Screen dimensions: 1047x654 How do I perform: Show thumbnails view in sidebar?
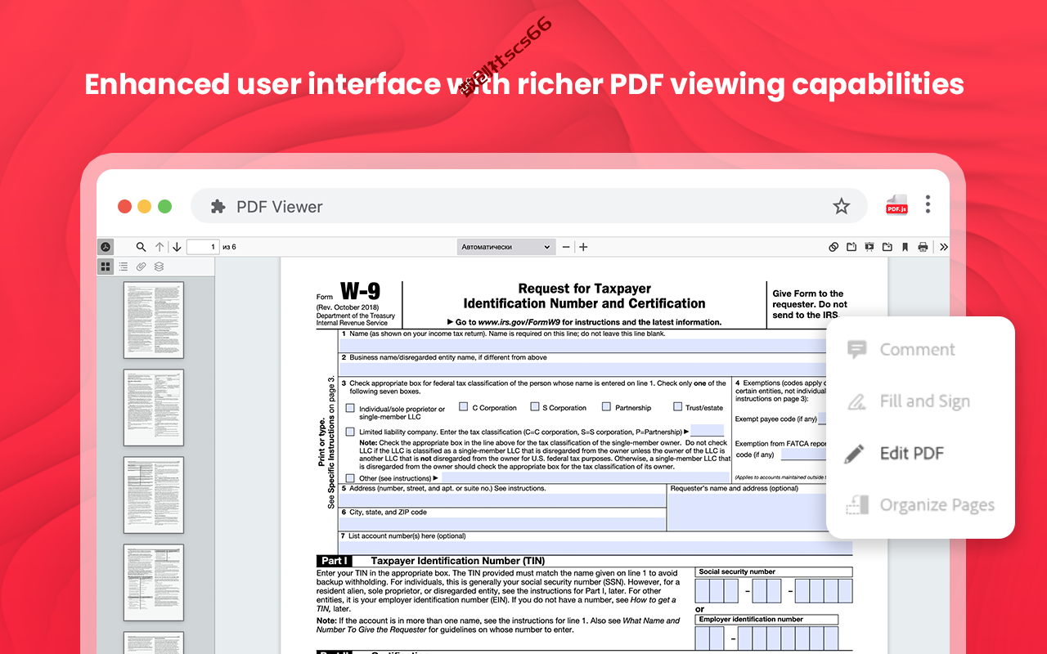point(106,267)
